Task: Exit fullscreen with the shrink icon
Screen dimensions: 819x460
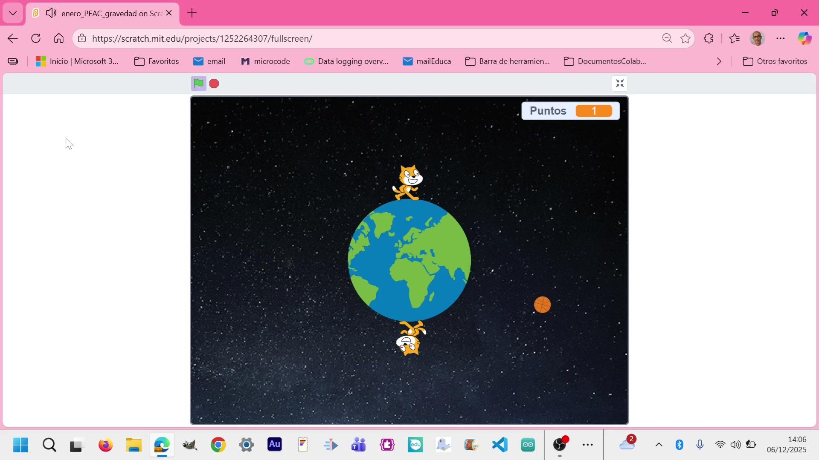Action: [x=620, y=83]
